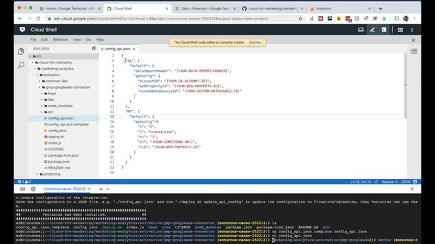Screen dimensions: 435x244
Task: Add a new terminal session with plus
Action: click(101, 189)
